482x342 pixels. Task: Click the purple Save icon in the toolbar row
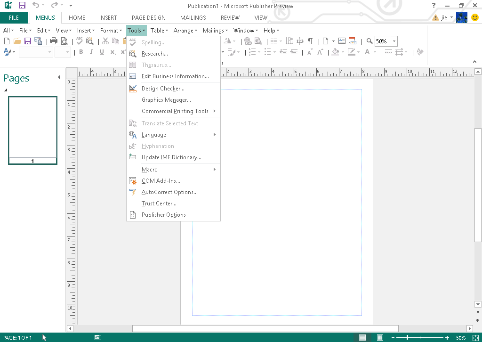(x=28, y=41)
